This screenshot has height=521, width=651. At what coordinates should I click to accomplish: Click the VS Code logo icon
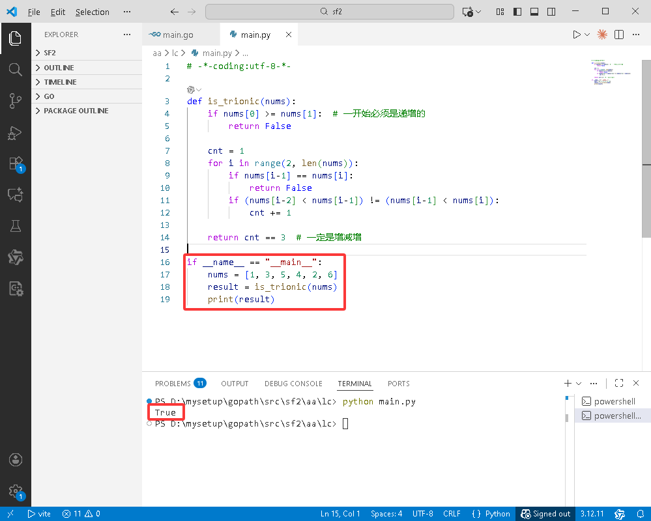[12, 12]
